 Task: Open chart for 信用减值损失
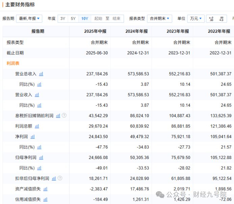tap(45, 199)
